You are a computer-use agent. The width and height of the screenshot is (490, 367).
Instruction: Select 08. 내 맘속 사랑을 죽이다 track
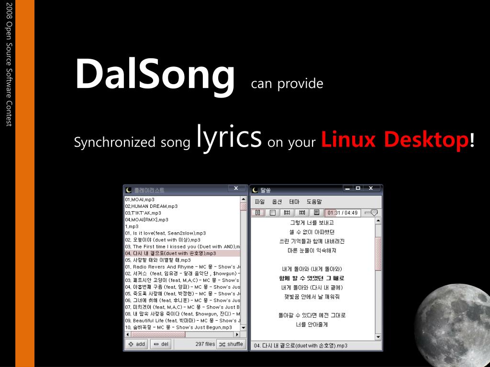click(x=182, y=313)
